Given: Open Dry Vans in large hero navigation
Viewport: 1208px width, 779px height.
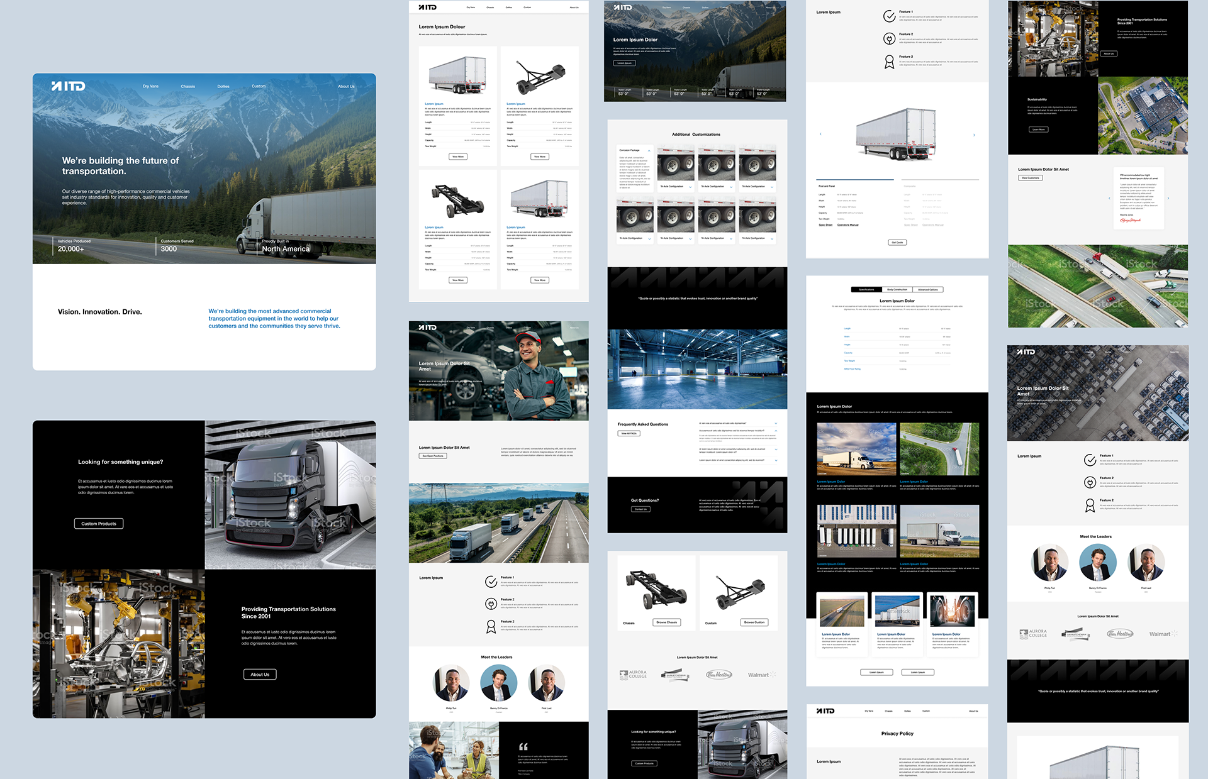Looking at the screenshot, I should tap(150, 86).
